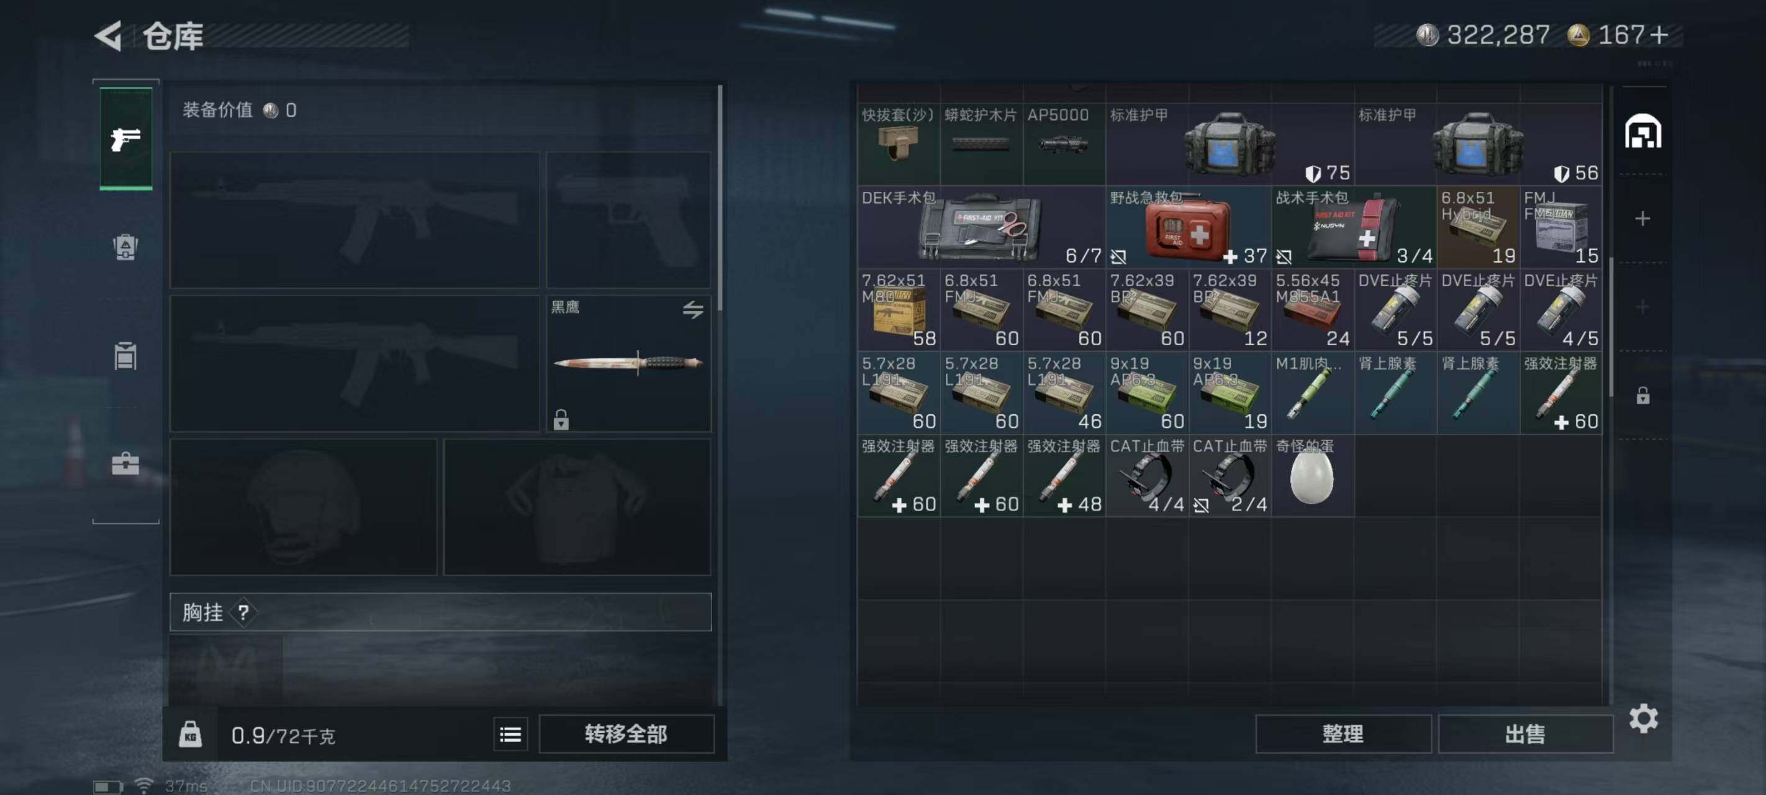Select the 野战急救包 red first aid kit

1188,227
